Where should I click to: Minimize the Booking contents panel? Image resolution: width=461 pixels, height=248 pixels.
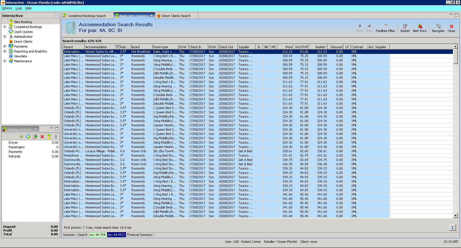click(x=52, y=128)
